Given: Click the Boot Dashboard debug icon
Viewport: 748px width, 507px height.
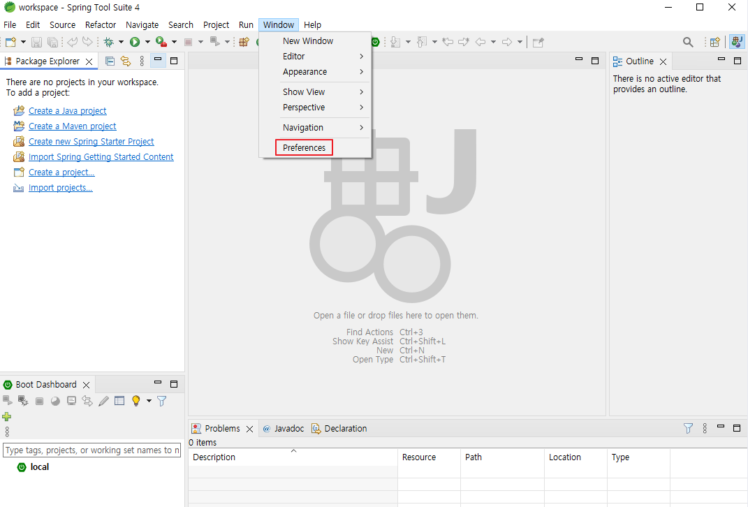Looking at the screenshot, I should pos(23,401).
